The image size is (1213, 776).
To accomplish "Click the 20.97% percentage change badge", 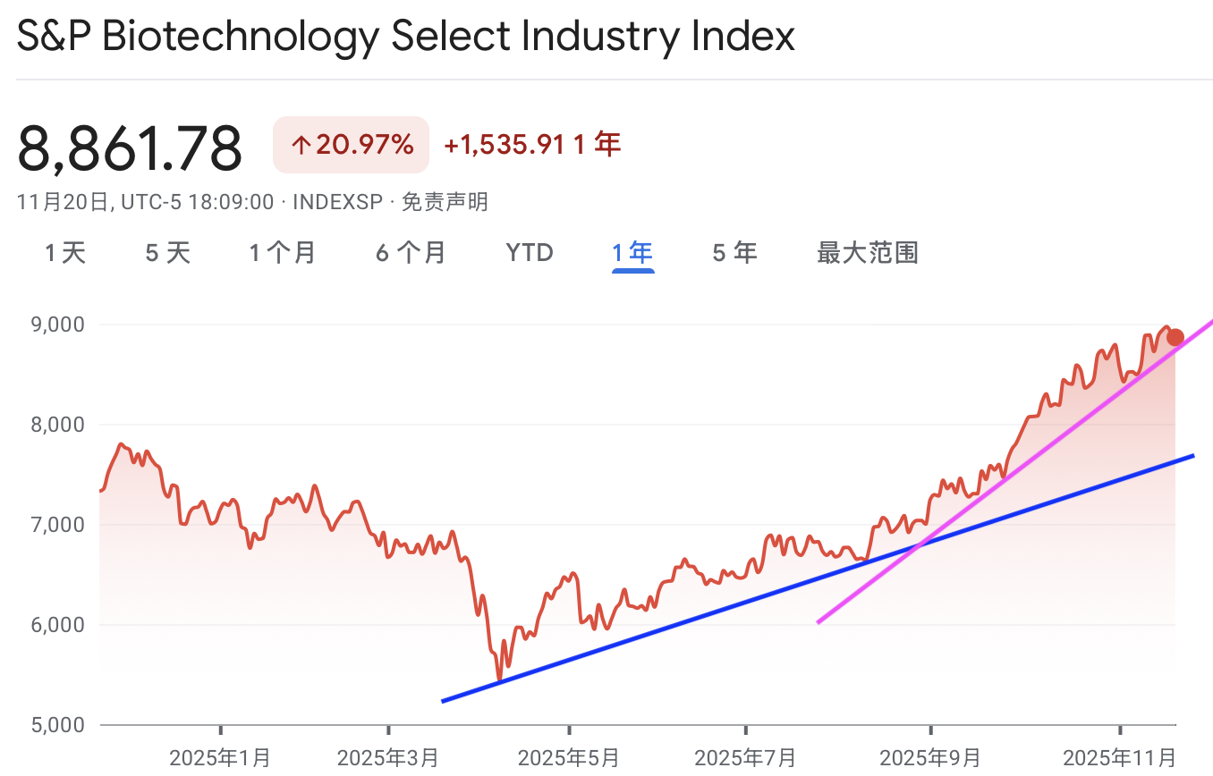I will click(x=351, y=145).
